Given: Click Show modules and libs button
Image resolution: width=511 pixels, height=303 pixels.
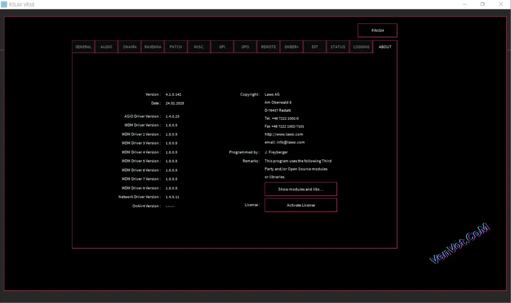Looking at the screenshot, I should [300, 189].
